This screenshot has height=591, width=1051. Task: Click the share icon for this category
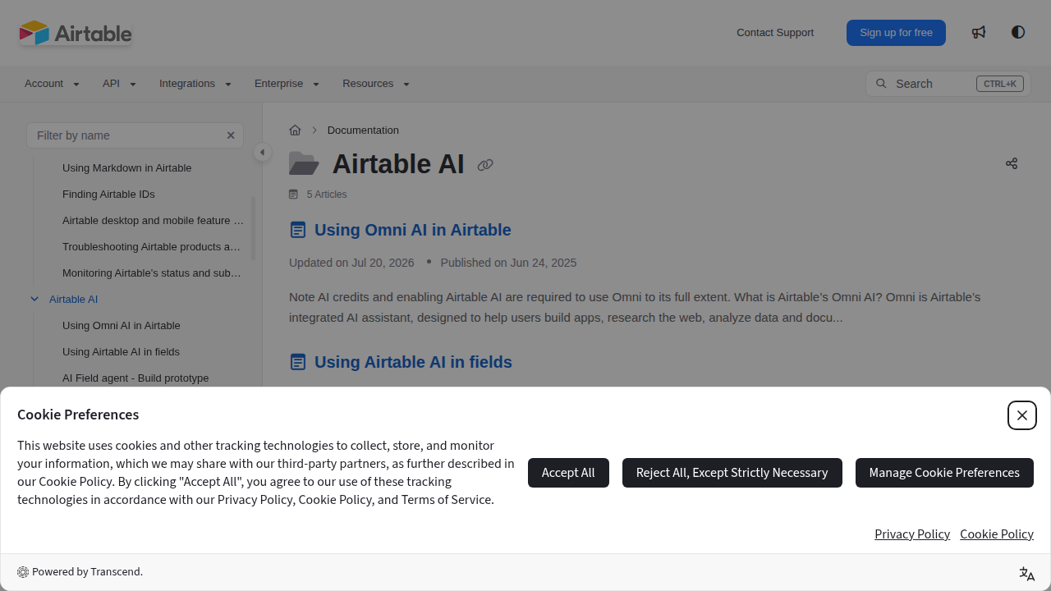click(x=1012, y=163)
